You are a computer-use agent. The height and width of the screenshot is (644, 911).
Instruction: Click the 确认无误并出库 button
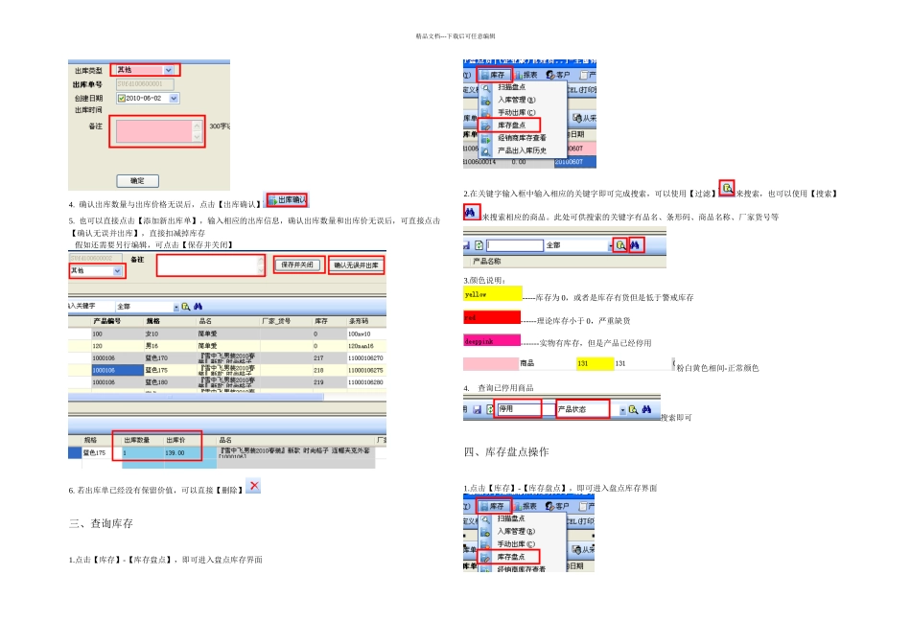[356, 265]
